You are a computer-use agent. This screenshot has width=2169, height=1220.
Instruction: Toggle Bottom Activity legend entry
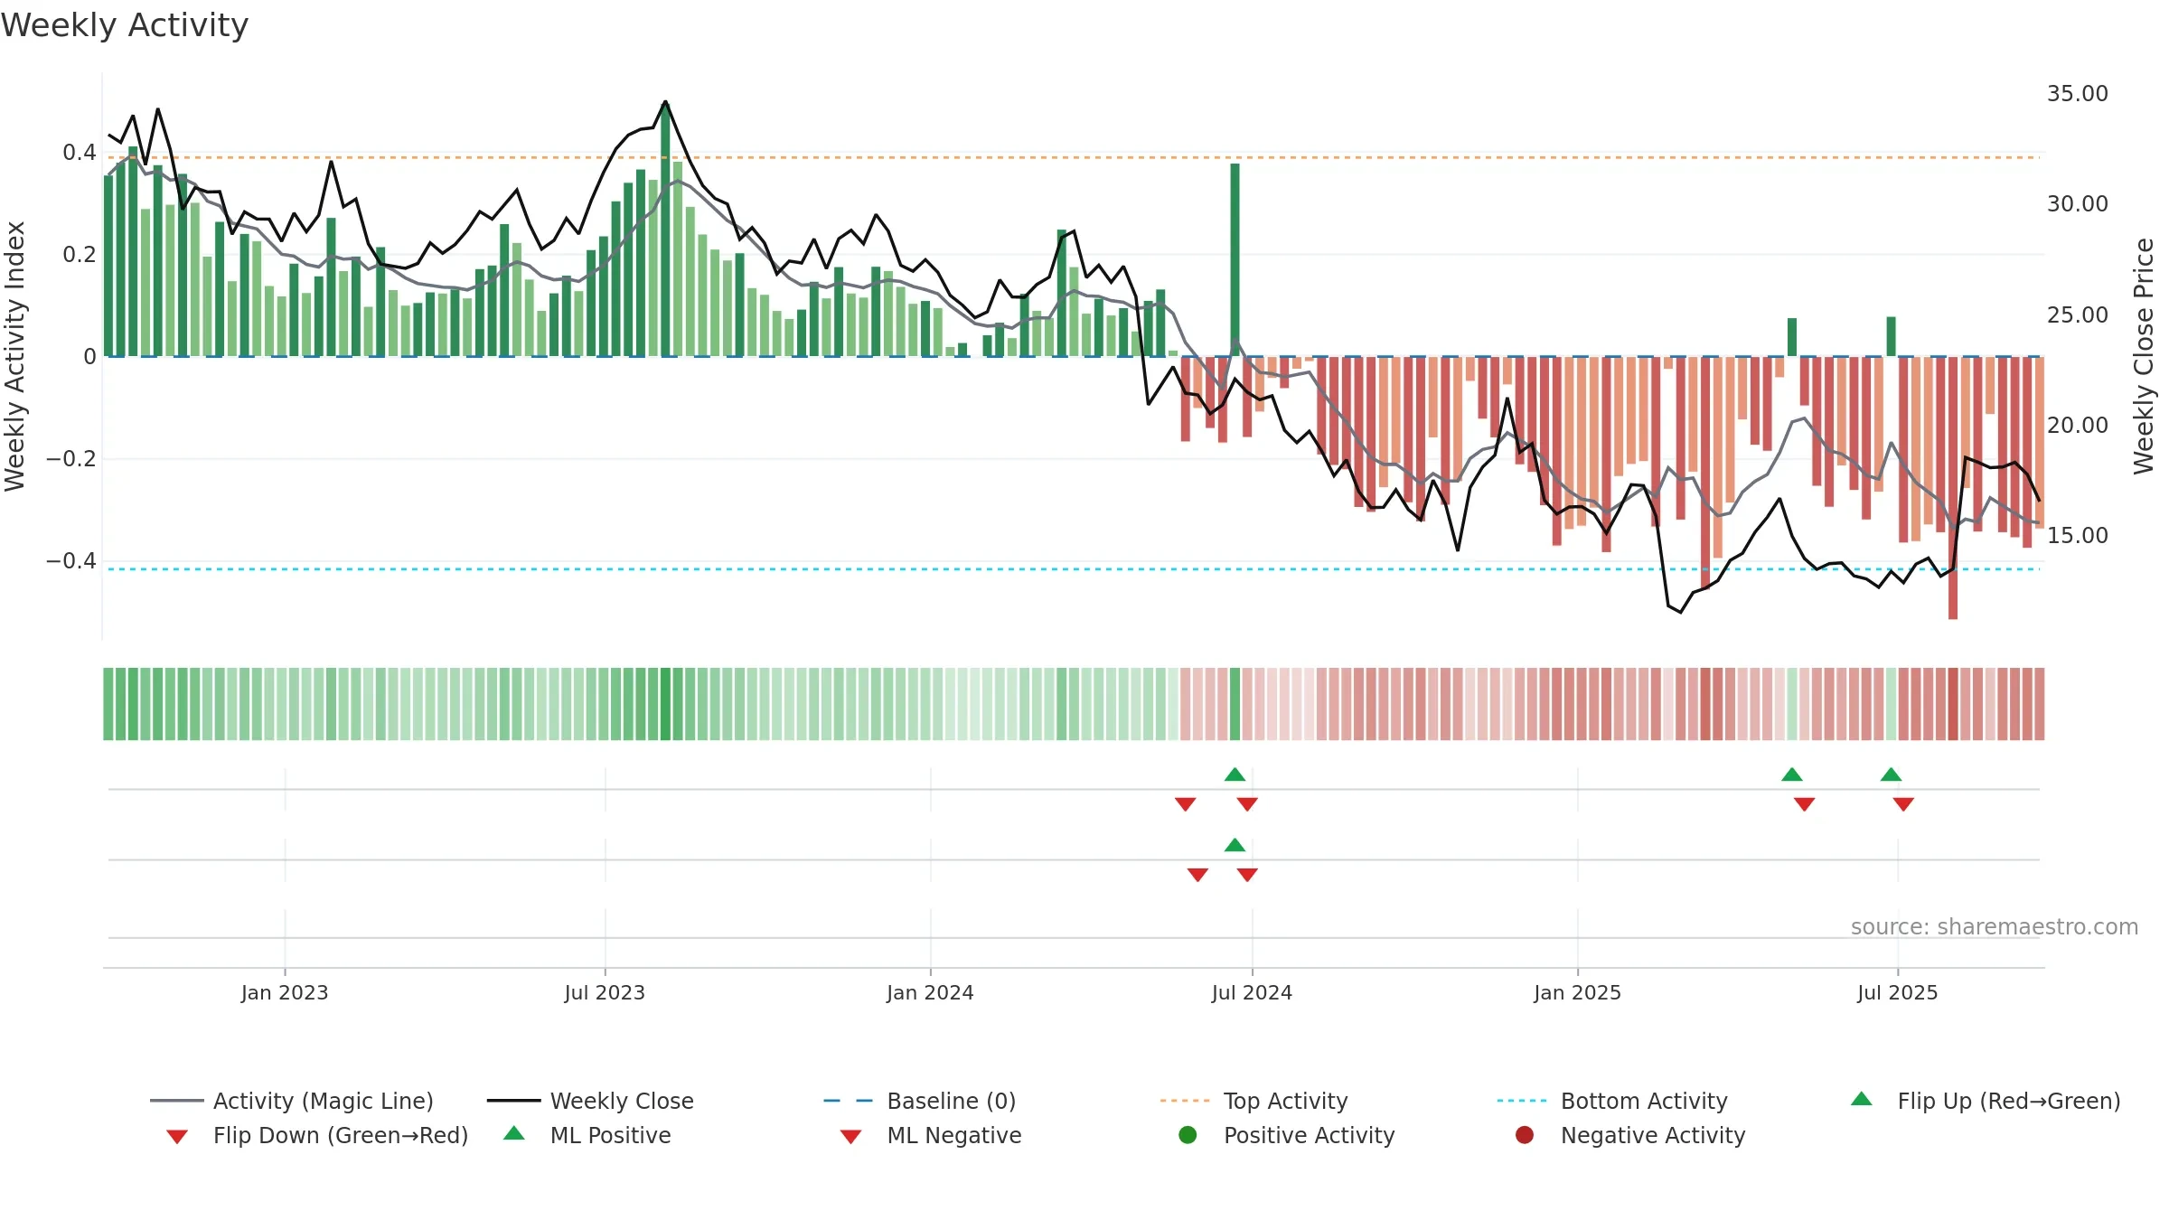tap(1612, 1101)
